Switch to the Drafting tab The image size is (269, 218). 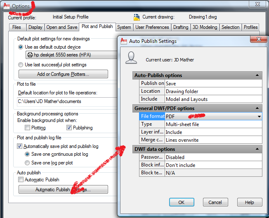click(x=181, y=27)
